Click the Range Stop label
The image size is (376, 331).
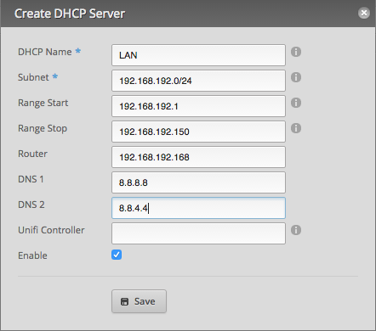coord(43,128)
